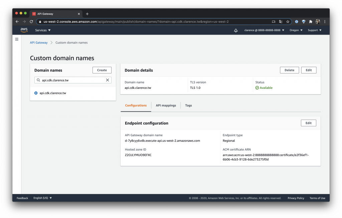Click the cast screen icon in address bar

(x=274, y=22)
